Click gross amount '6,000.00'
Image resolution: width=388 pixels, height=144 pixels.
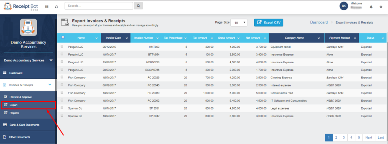(x=235, y=93)
